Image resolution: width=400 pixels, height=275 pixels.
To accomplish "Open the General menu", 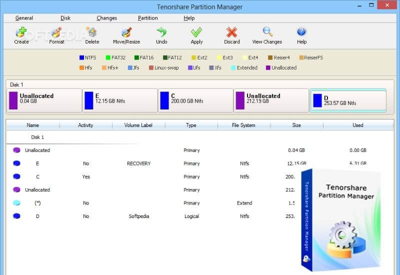I will coord(24,18).
